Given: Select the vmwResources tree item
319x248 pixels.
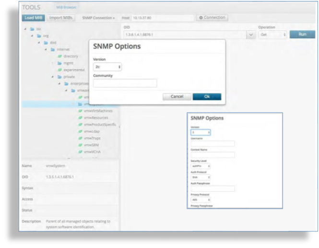Looking at the screenshot, I should coord(96,118).
